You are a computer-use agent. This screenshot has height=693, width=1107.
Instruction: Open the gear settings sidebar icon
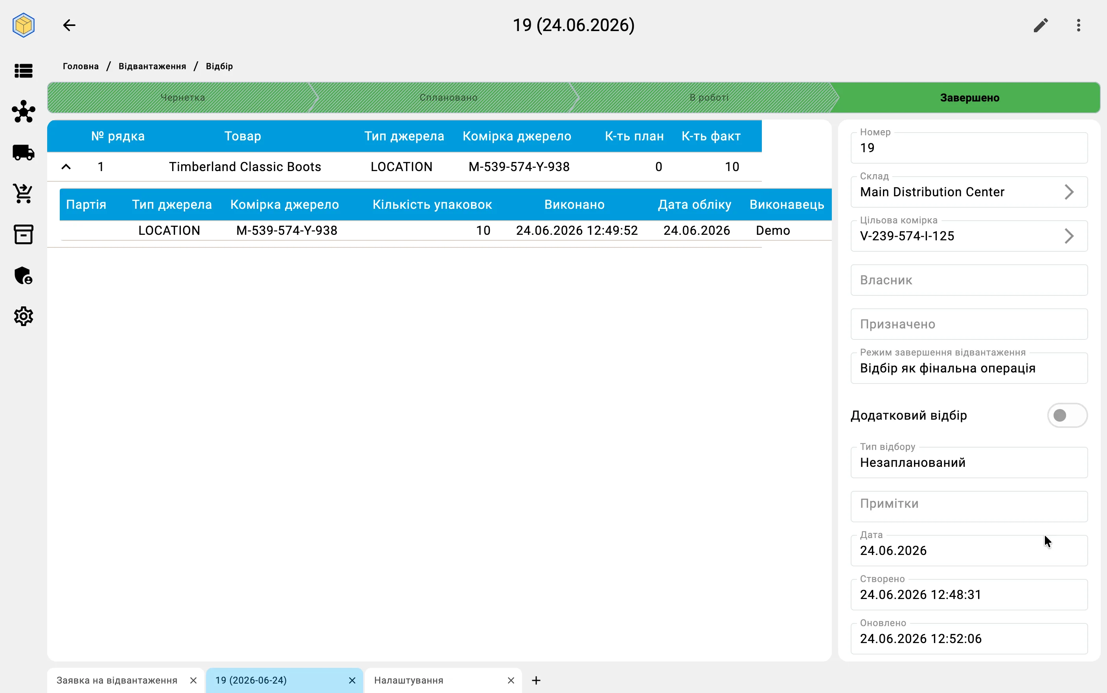click(x=23, y=316)
